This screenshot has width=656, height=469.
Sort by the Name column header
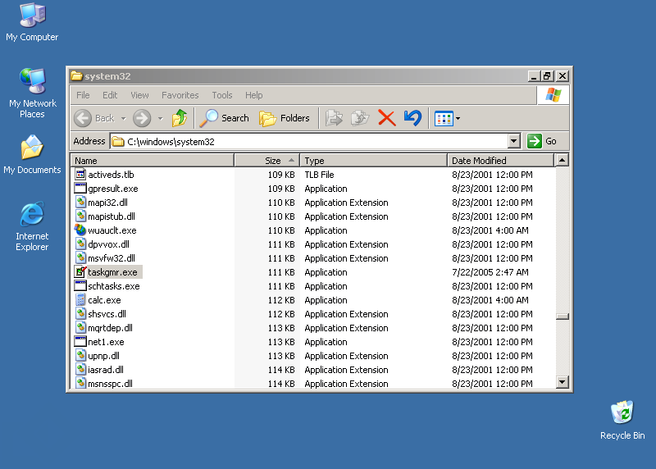[153, 161]
